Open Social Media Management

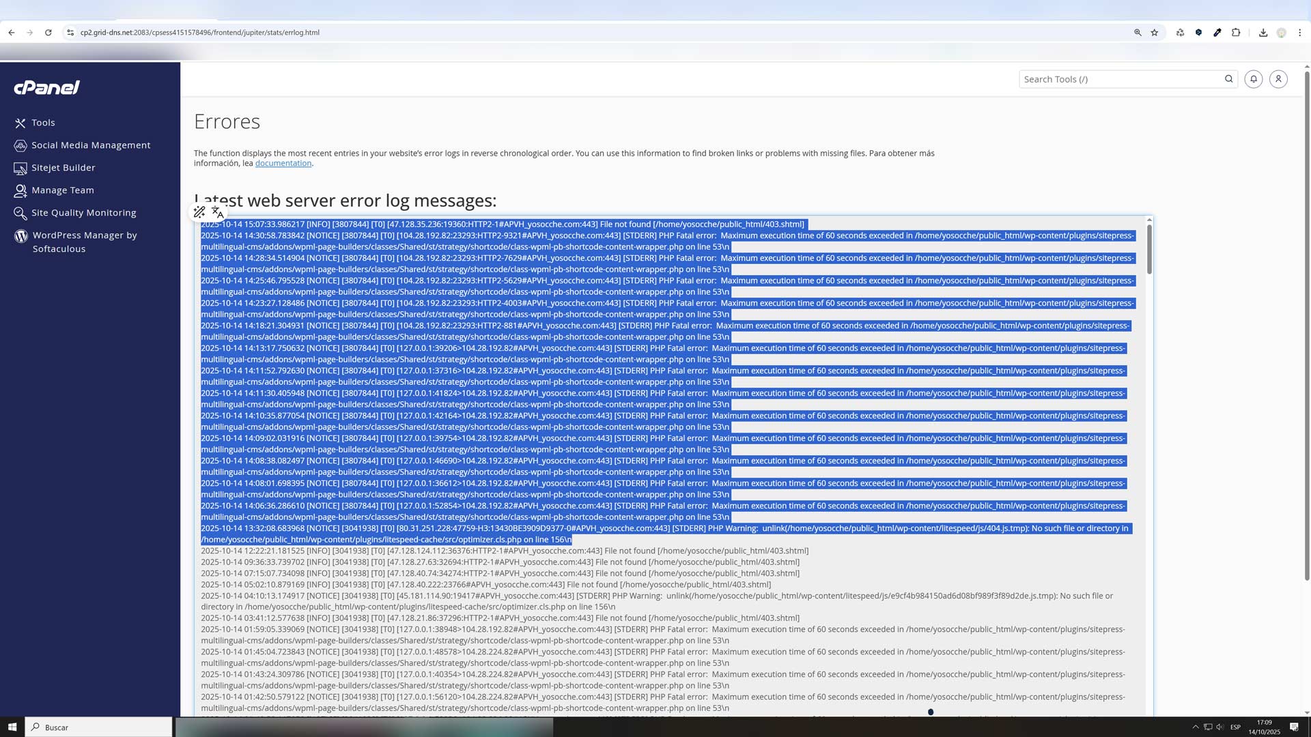click(90, 145)
